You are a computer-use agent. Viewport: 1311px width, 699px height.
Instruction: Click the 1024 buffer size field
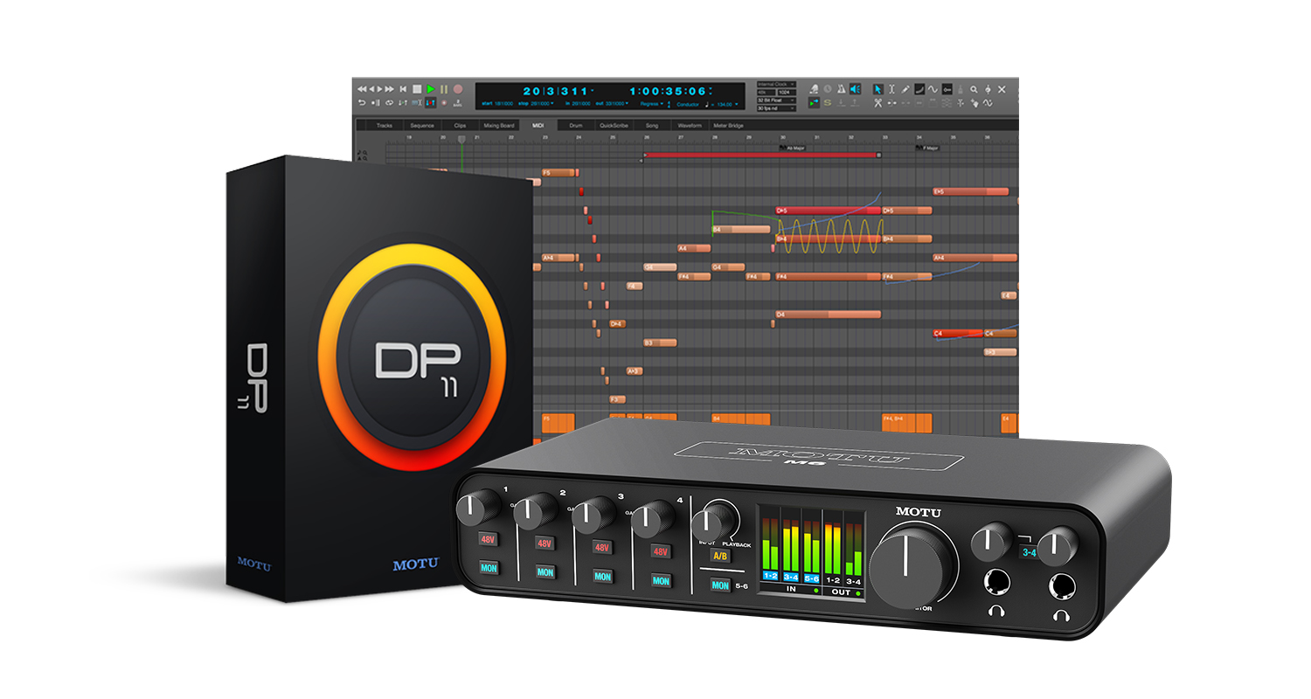pyautogui.click(x=787, y=93)
